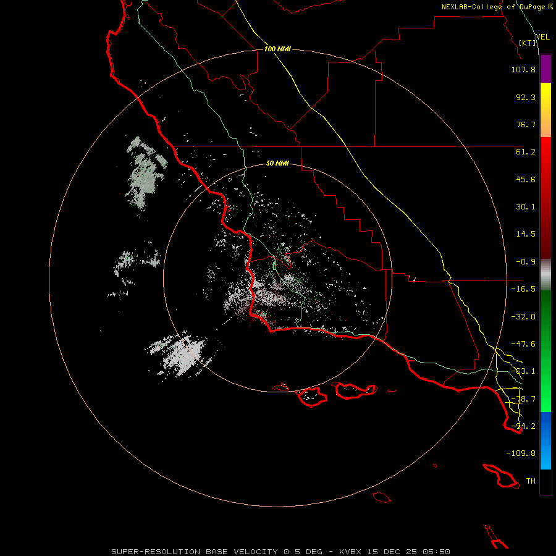Click the gray band of the velocity scale
This screenshot has width=556, height=556.
pyautogui.click(x=545, y=275)
